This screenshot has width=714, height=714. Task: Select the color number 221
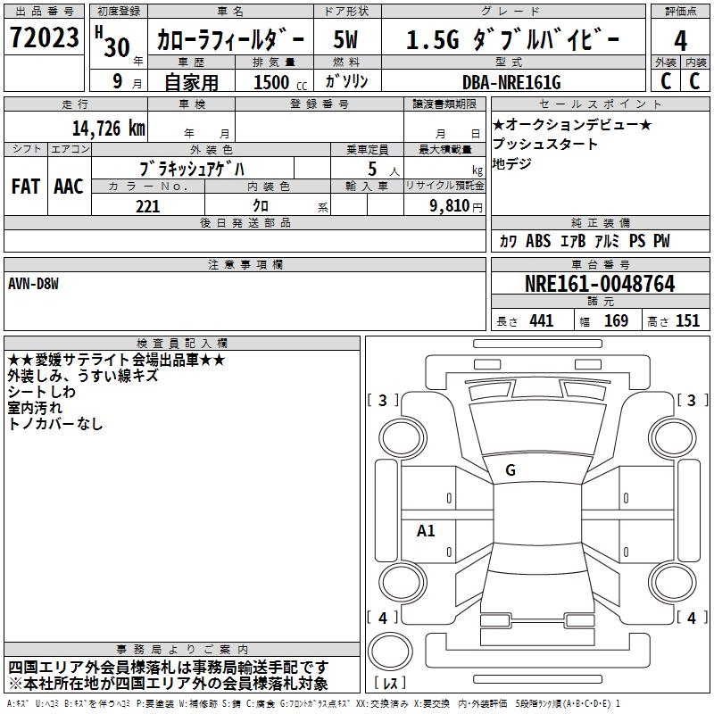(x=147, y=206)
